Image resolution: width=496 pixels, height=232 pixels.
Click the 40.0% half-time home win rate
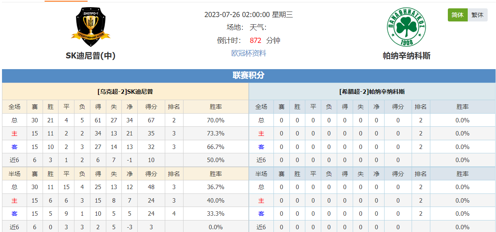click(216, 201)
